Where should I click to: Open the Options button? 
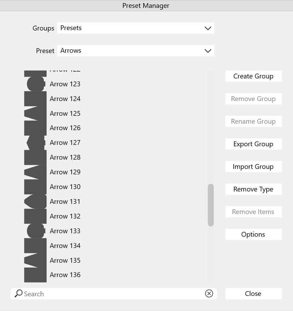pyautogui.click(x=253, y=234)
